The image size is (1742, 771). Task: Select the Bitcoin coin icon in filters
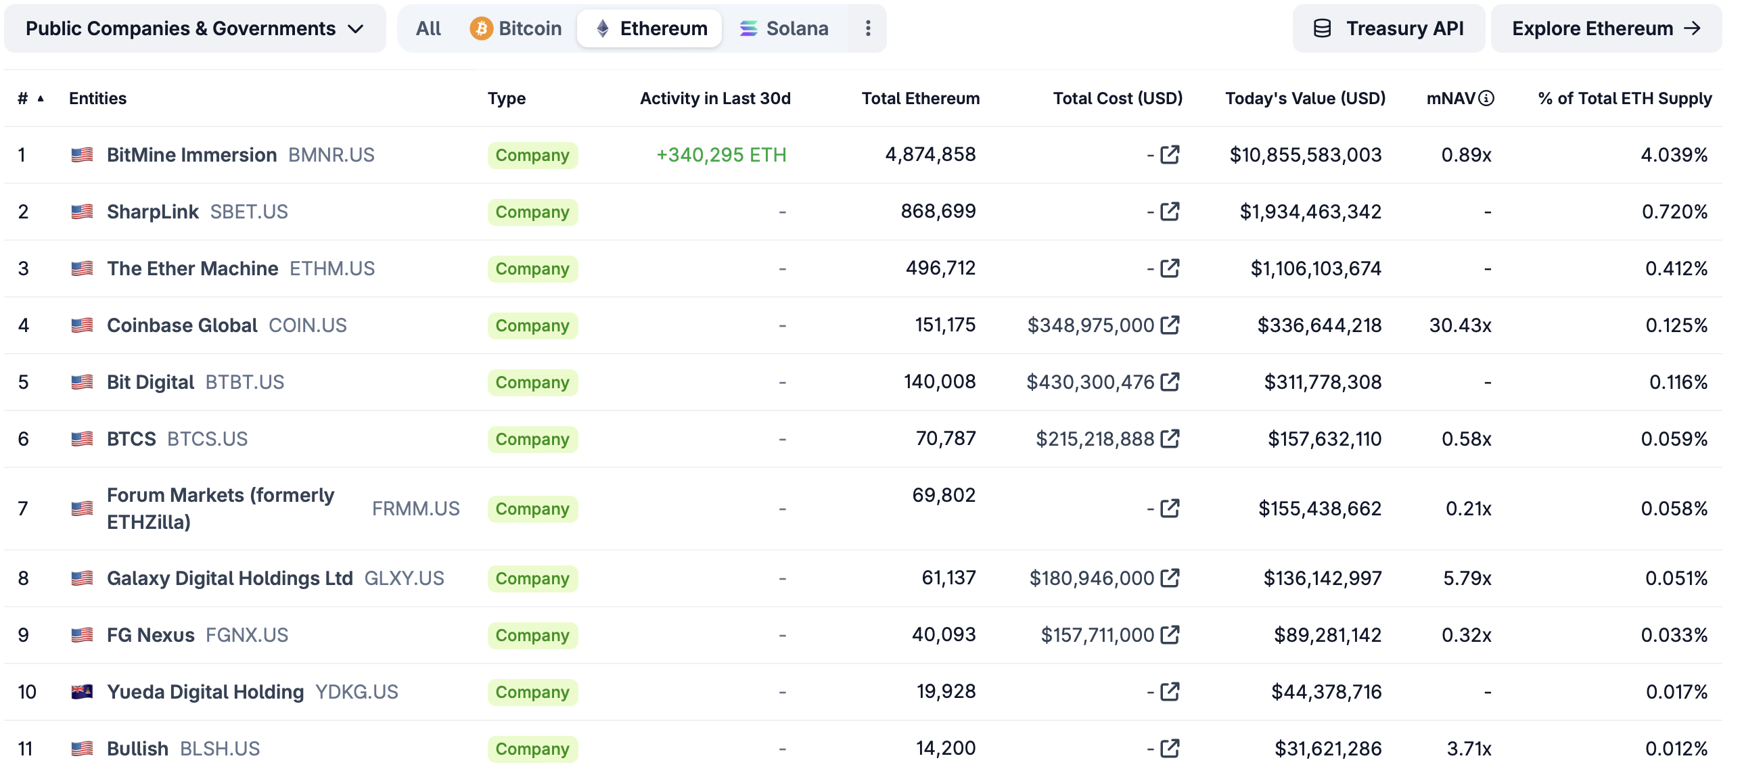click(481, 28)
